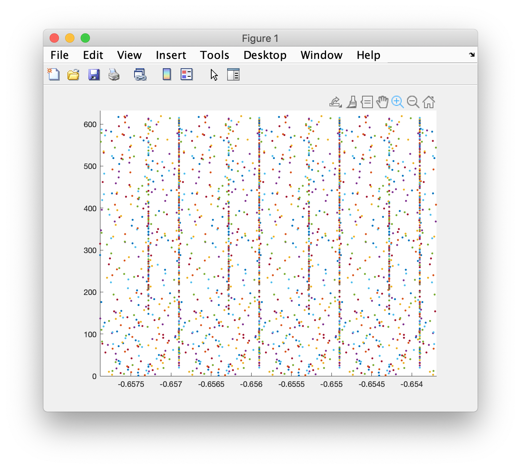Click the Link Plot toolbar icon
Viewport: 521px width, 469px height.
140,74
